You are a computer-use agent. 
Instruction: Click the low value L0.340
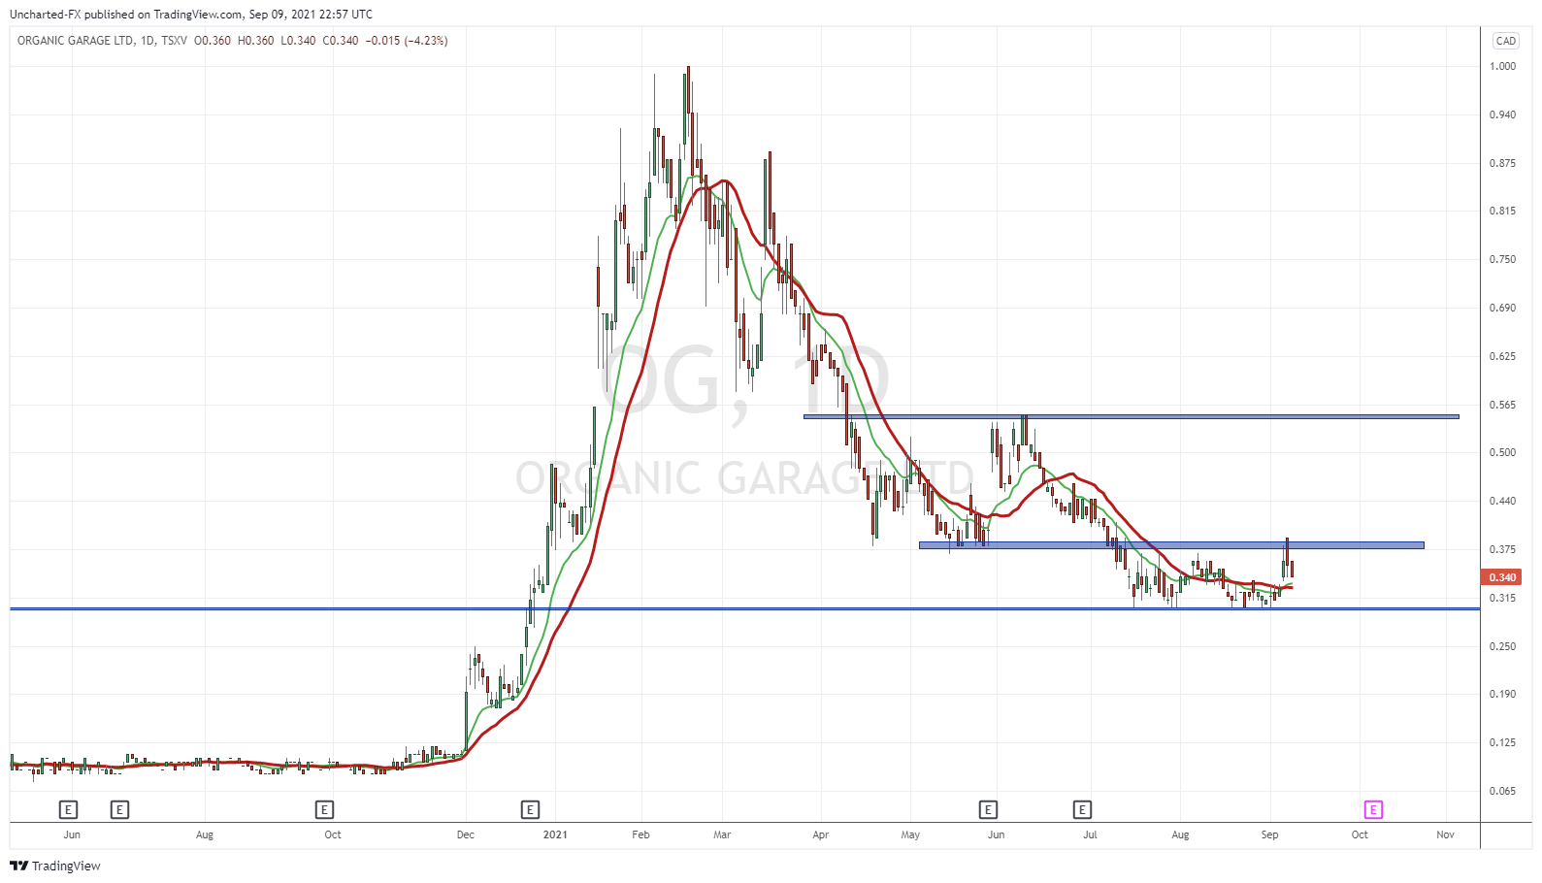298,41
